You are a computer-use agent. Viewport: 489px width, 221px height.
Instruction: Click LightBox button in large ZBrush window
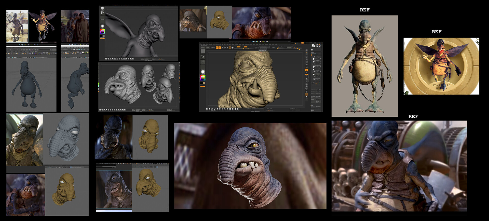(x=208, y=48)
